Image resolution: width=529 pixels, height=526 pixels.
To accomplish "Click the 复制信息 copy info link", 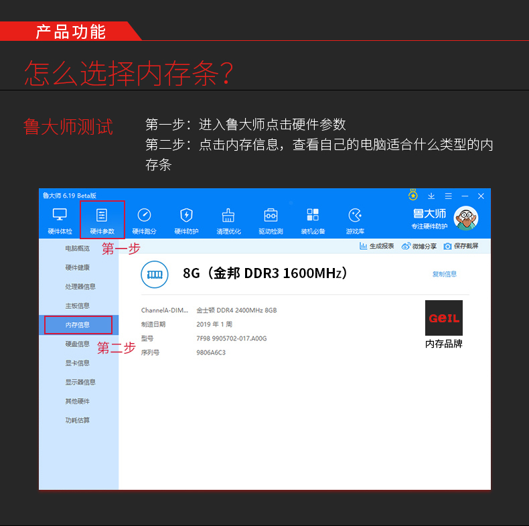I will 445,274.
